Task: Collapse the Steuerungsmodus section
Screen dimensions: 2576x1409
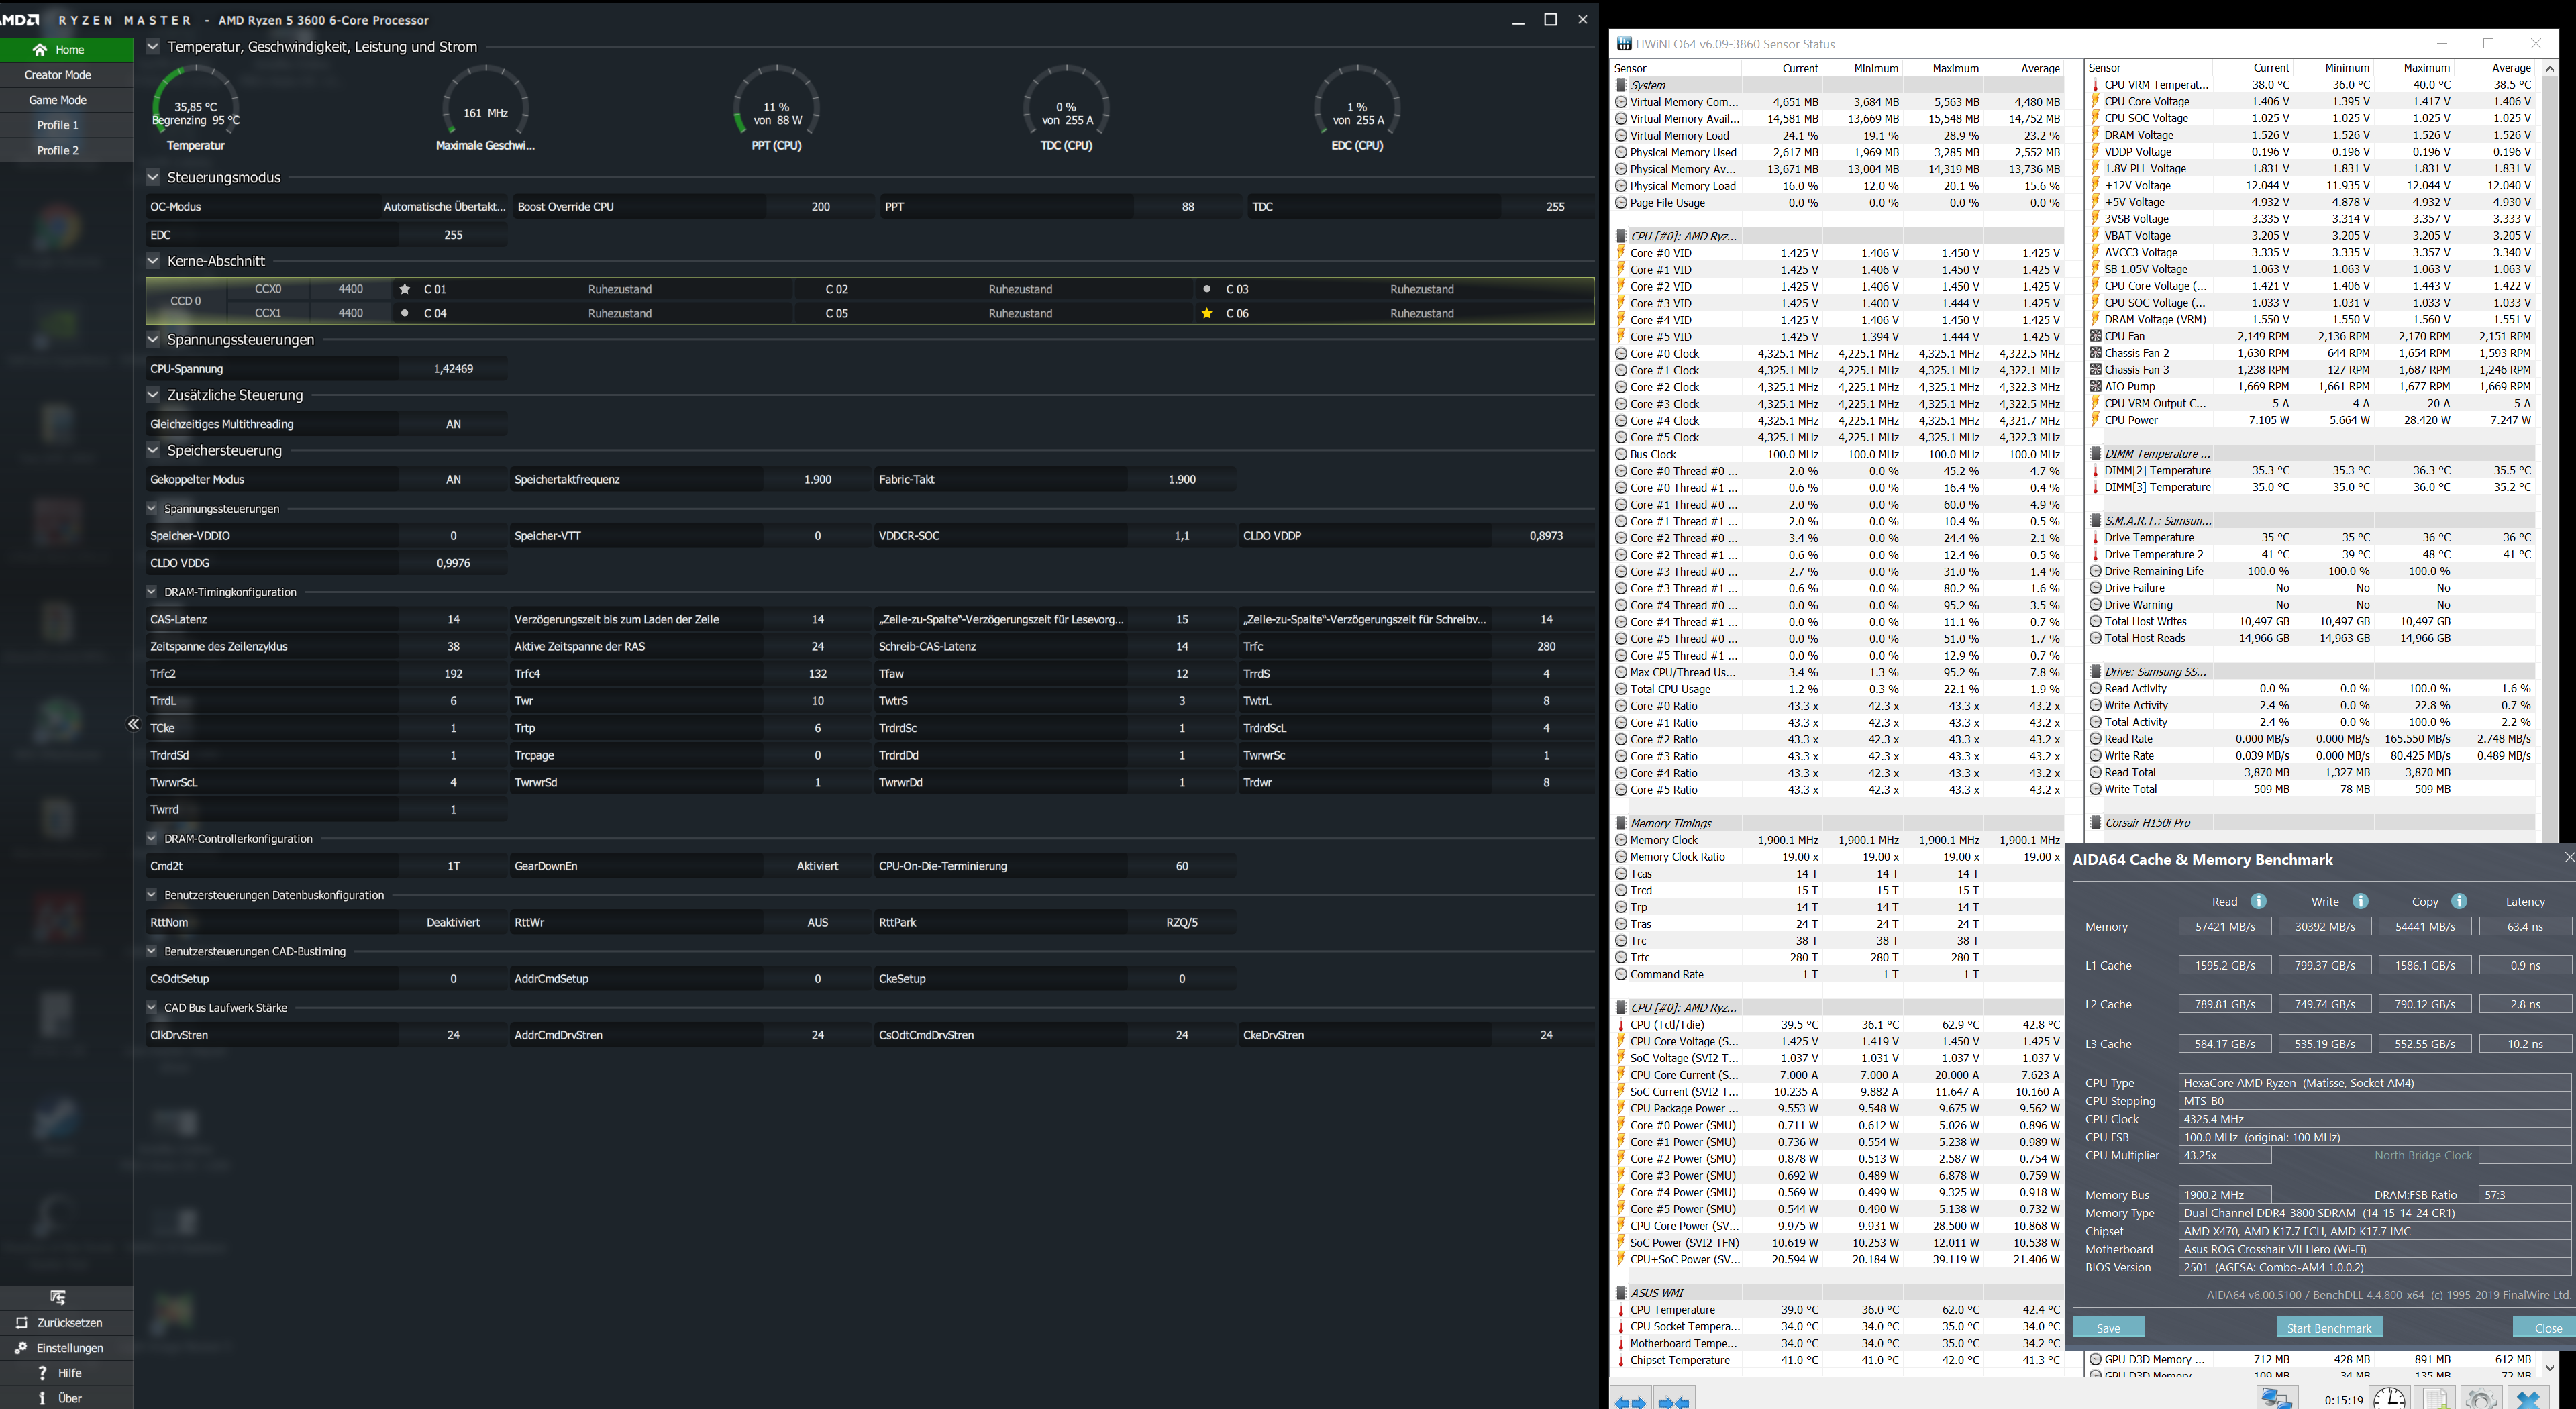Action: [x=153, y=177]
